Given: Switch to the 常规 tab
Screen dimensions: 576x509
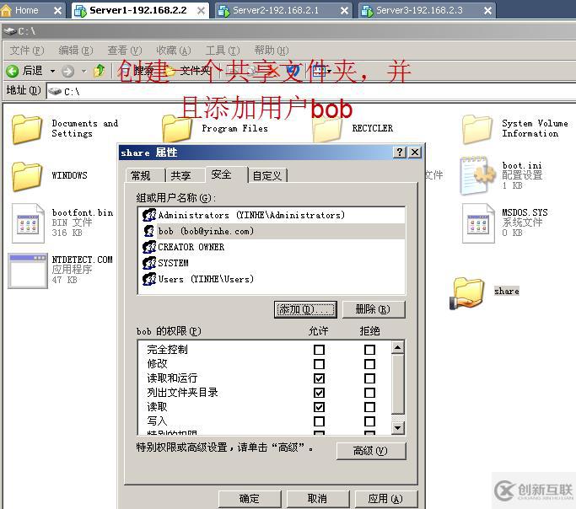Looking at the screenshot, I should (x=145, y=175).
